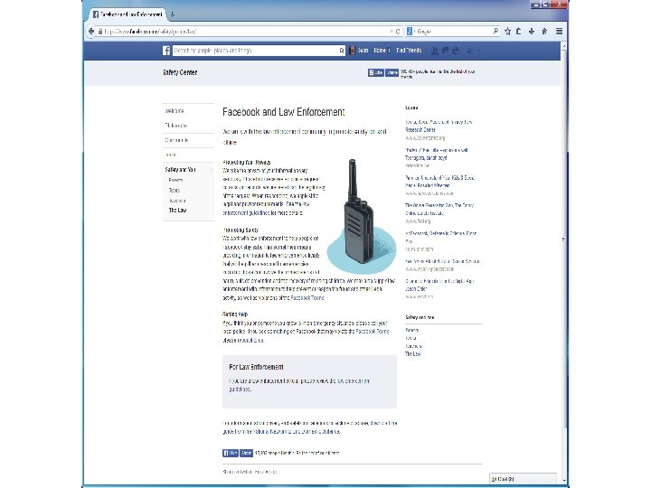This screenshot has width=651, height=488.
Task: Select the Facebook and Law Enforcement tab
Action: 127,14
